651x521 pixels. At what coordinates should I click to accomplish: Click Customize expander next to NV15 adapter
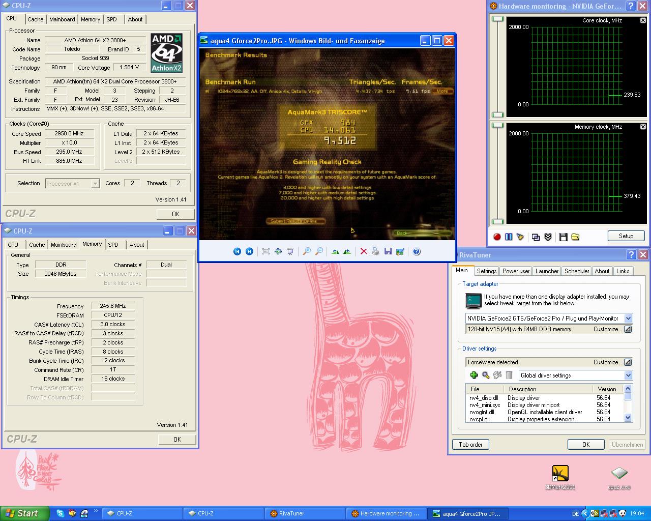pos(628,329)
